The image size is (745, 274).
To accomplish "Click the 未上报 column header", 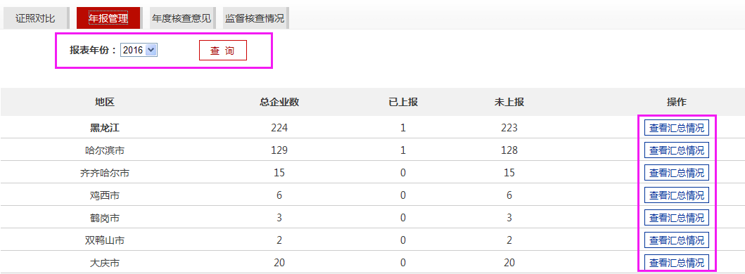I will [509, 102].
